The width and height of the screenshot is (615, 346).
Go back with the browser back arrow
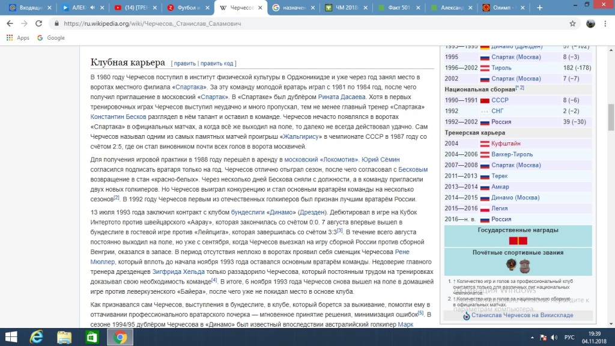pyautogui.click(x=10, y=23)
